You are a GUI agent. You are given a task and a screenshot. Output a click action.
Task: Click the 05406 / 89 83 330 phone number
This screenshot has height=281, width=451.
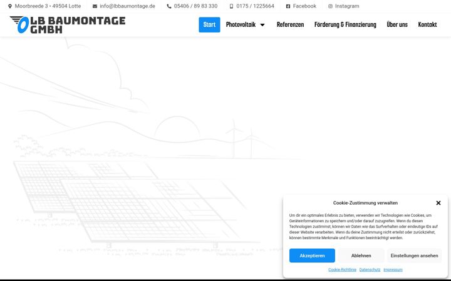(x=195, y=6)
